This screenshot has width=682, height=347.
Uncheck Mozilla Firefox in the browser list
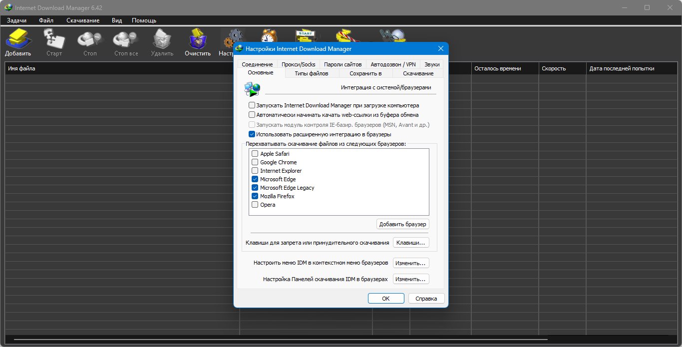[255, 196]
